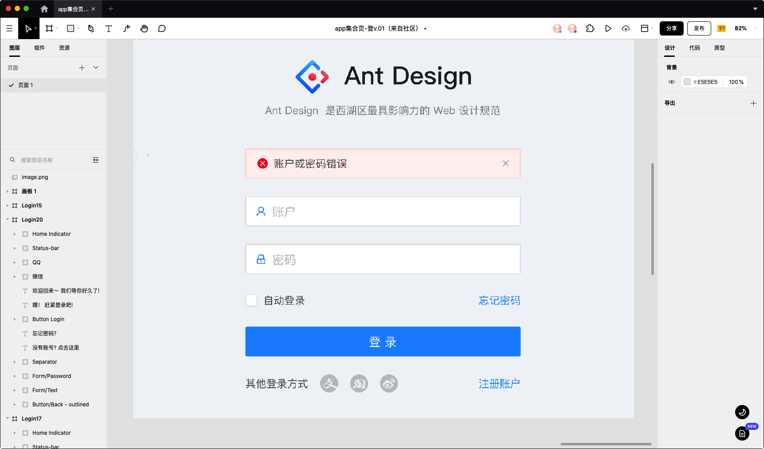Add an export setting with plus icon
The height and width of the screenshot is (449, 764).
(753, 103)
